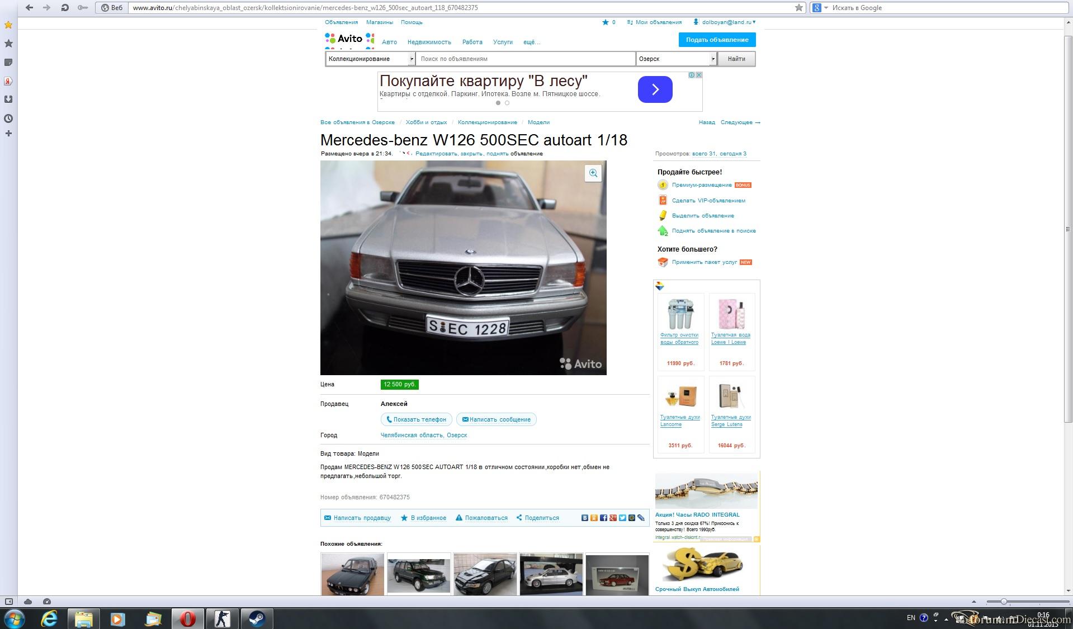The width and height of the screenshot is (1073, 629).
Task: Open the Туалетные духи Lancome product ad
Action: click(680, 413)
